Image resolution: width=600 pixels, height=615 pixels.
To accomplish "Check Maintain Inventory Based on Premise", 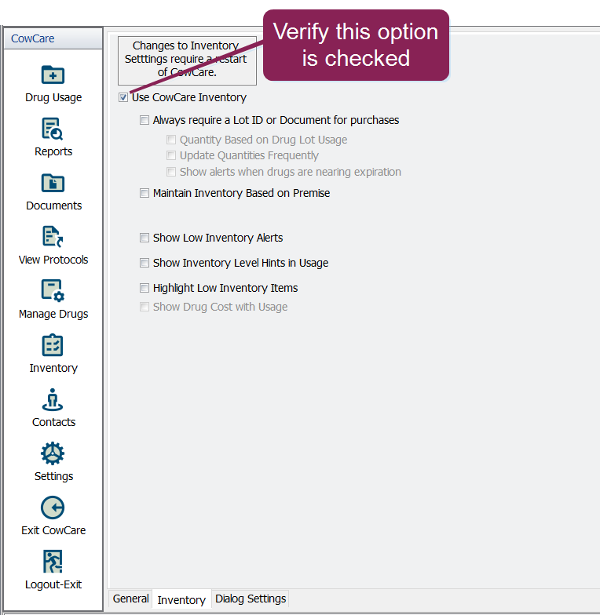I will point(145,193).
